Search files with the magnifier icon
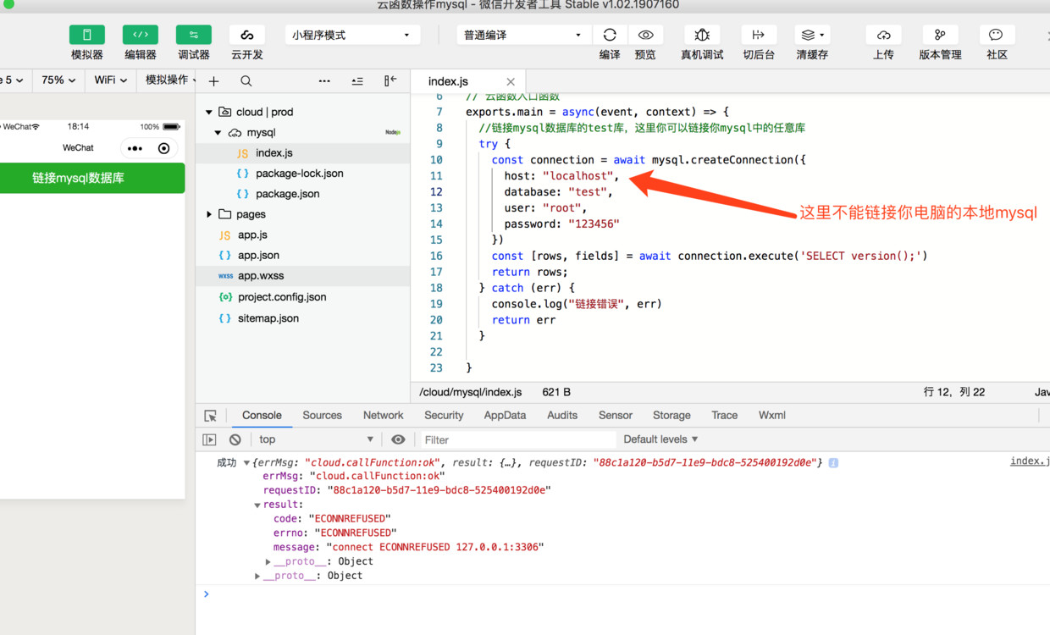This screenshot has height=635, width=1050. click(246, 81)
